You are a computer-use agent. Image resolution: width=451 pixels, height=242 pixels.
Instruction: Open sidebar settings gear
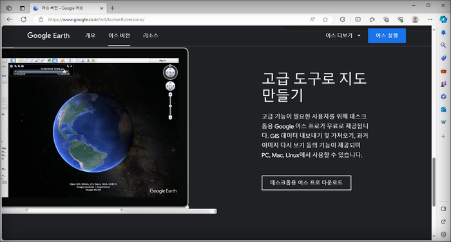click(x=443, y=234)
